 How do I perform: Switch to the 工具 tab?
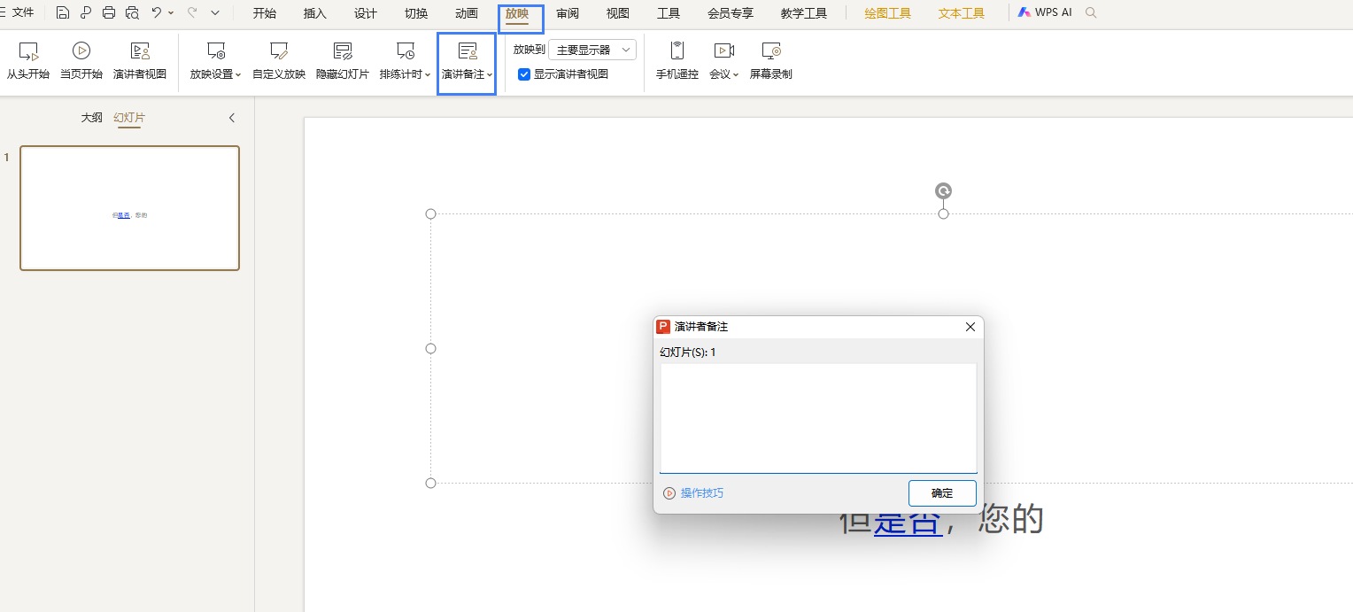(669, 13)
